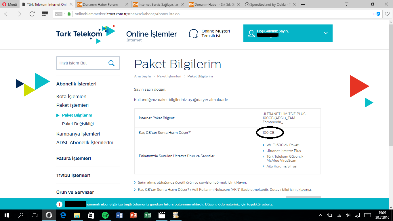
Task: Open taskbar search magnifier
Action: 21,215
